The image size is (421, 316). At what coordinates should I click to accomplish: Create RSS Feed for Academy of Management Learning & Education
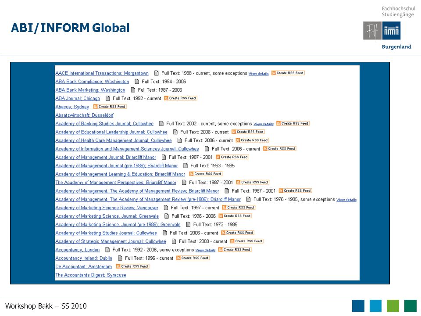(206, 174)
